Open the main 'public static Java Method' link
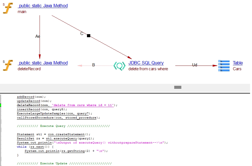The width and height of the screenshot is (252, 166). click(43, 6)
